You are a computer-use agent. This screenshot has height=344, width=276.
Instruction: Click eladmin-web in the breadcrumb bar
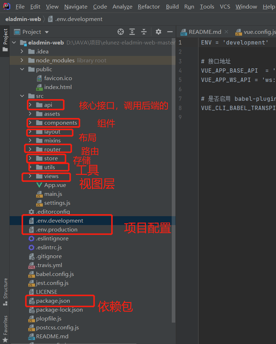tap(23, 19)
